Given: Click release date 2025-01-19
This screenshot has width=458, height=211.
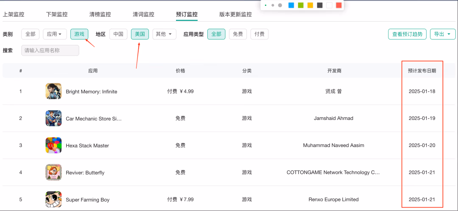Looking at the screenshot, I should 422,118.
